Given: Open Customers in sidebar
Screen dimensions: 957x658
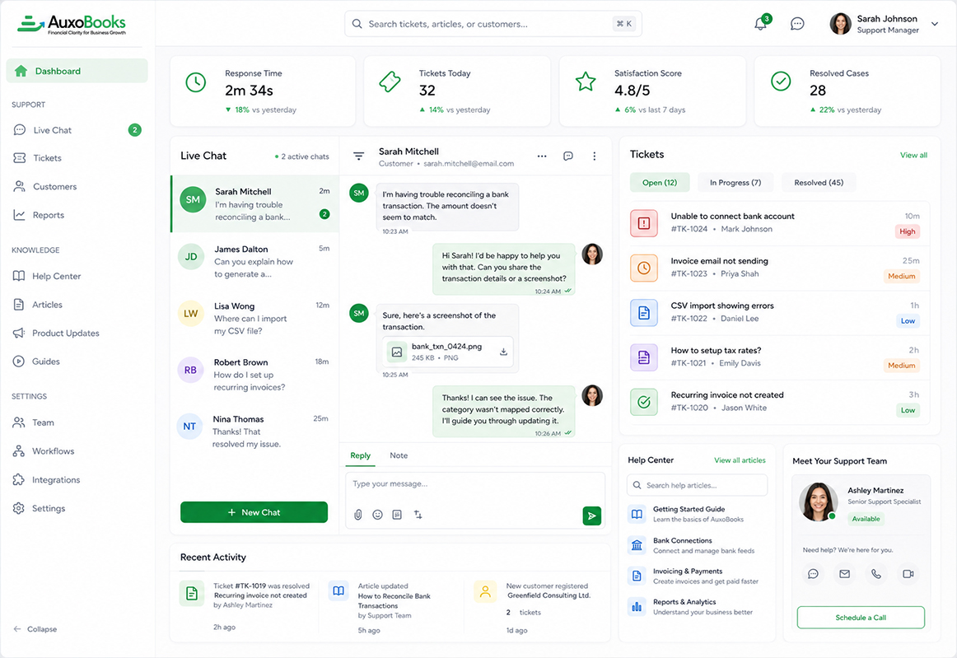Looking at the screenshot, I should tap(77, 187).
